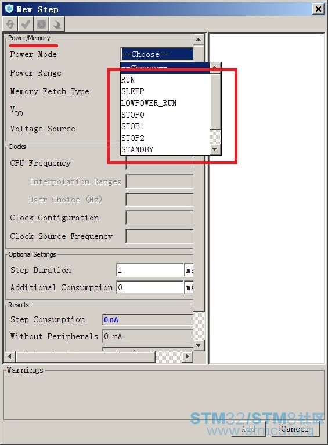Click the horizontal scrollbar left arrow
Image resolution: width=328 pixels, height=445 pixels.
(x=10, y=356)
